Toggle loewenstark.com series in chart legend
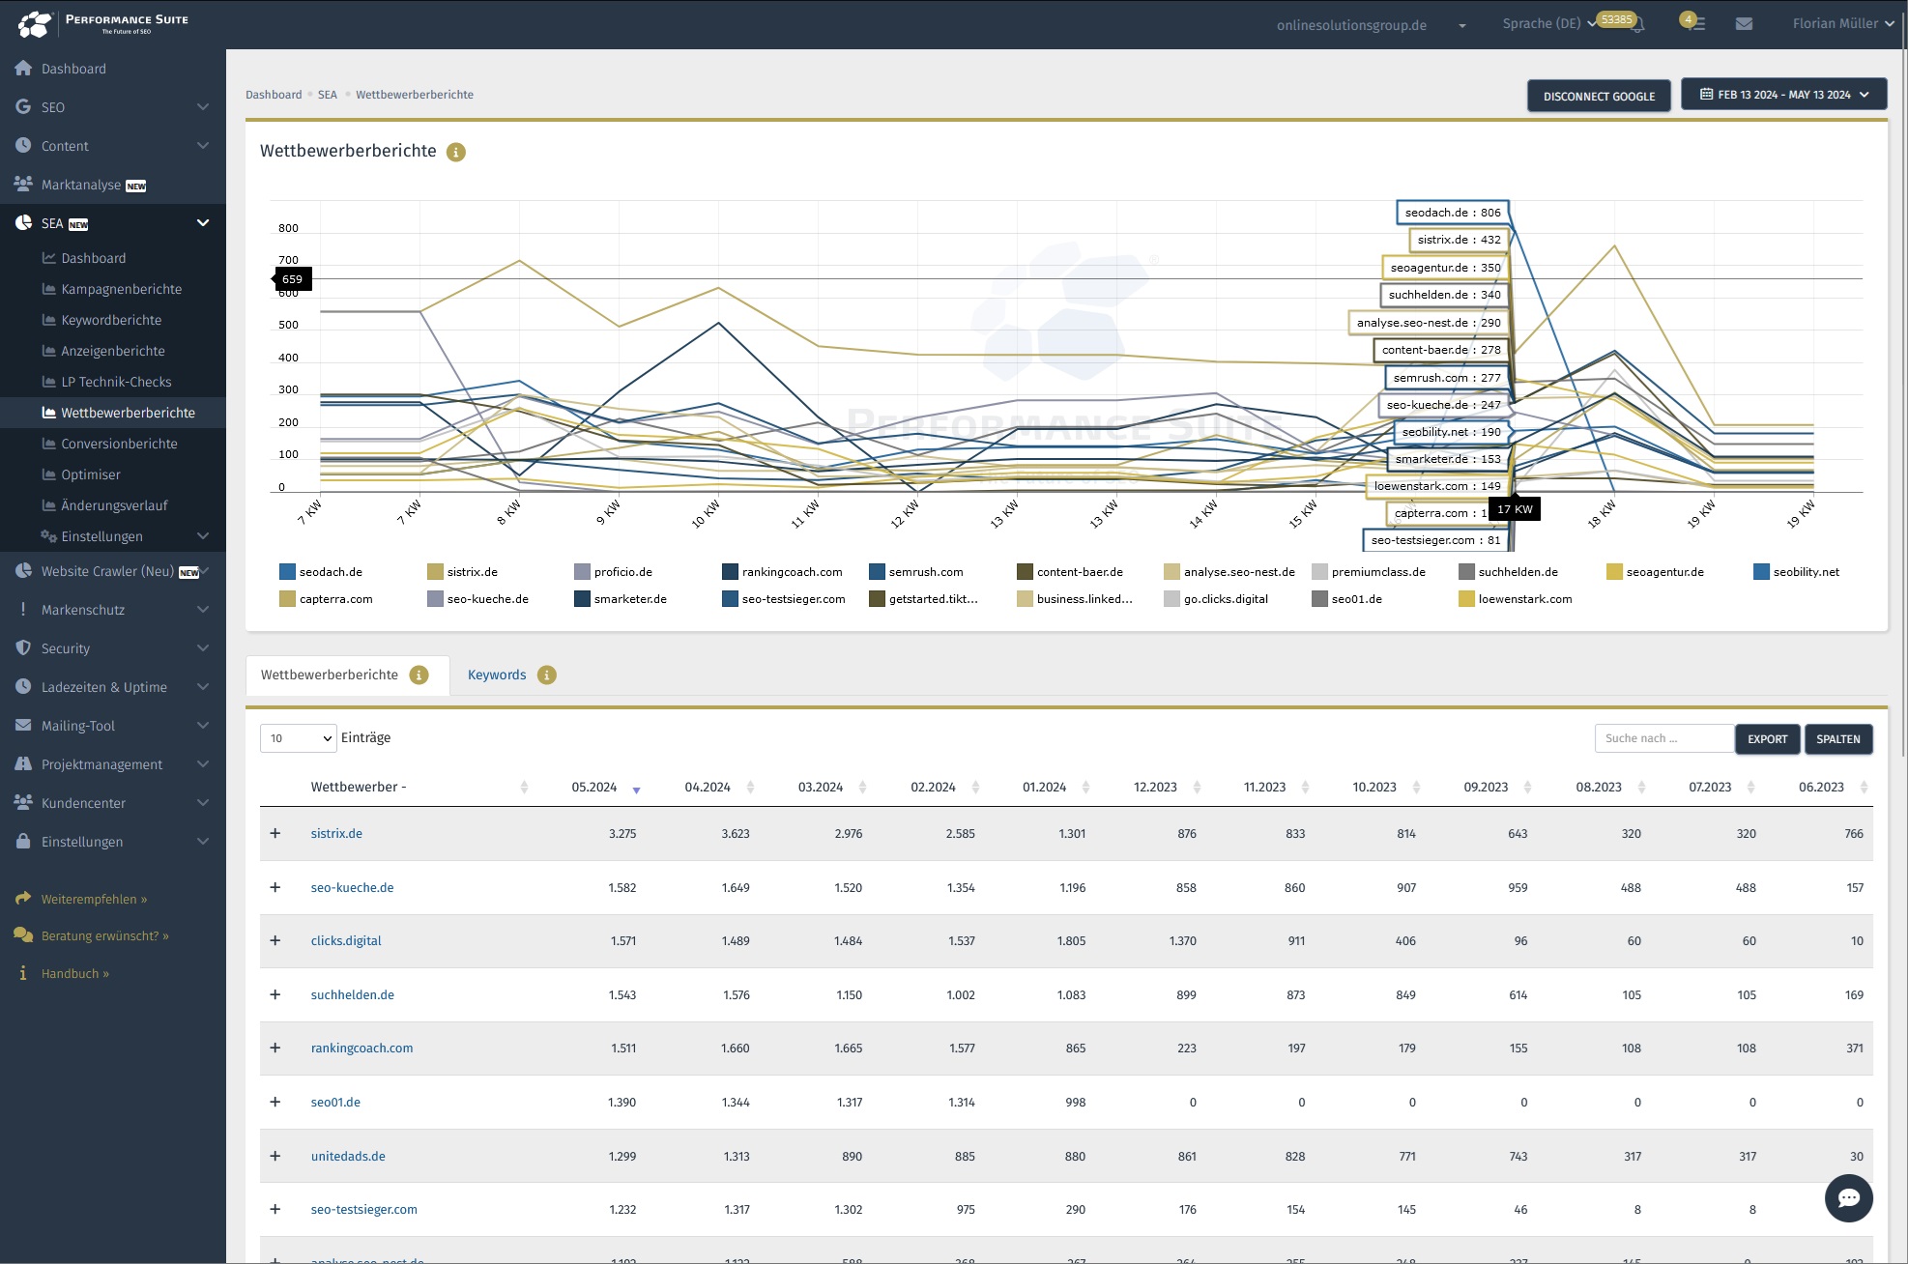 coord(1516,599)
